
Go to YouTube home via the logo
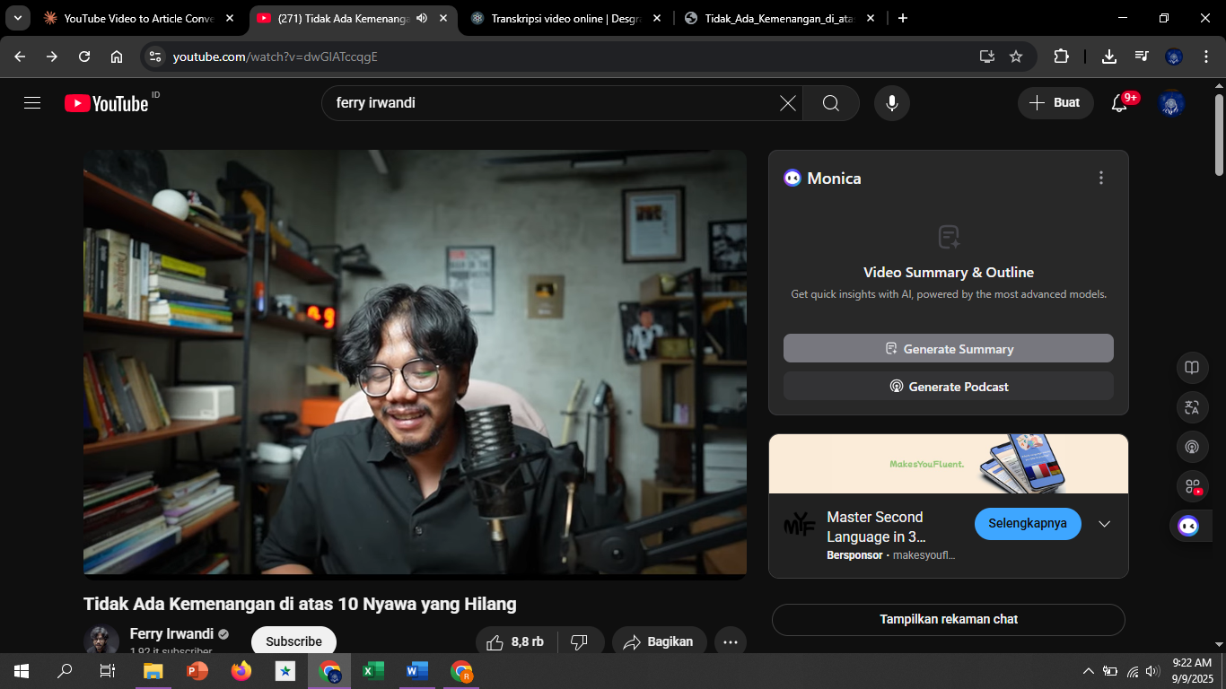pos(106,103)
